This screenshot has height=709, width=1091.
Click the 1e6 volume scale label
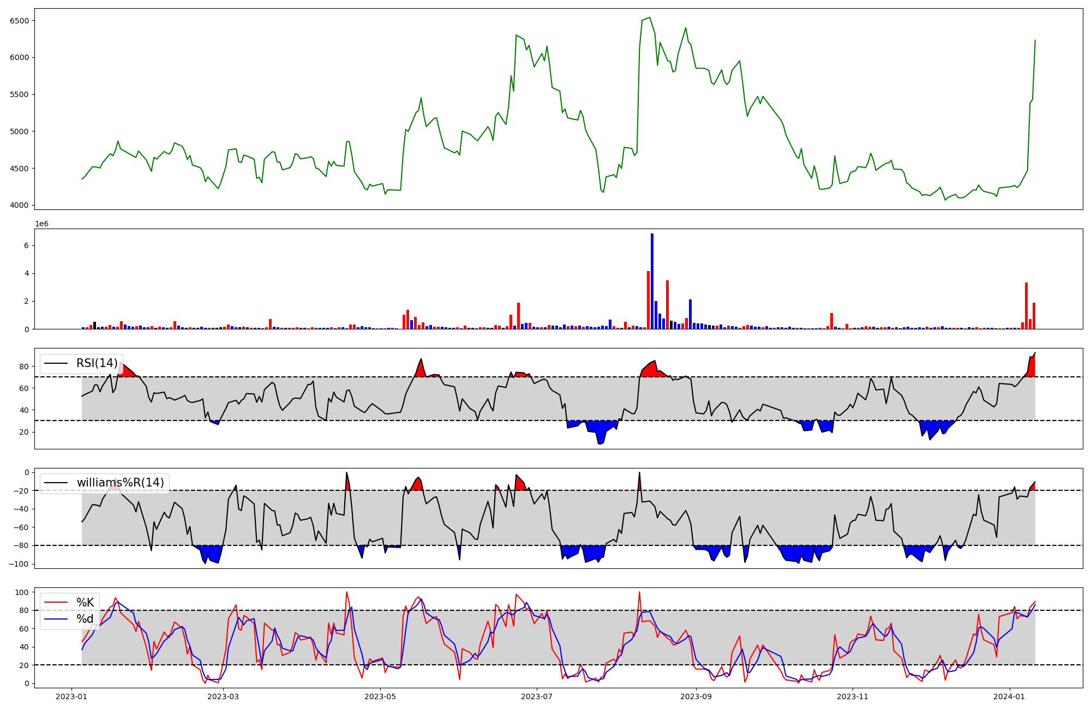pos(42,224)
